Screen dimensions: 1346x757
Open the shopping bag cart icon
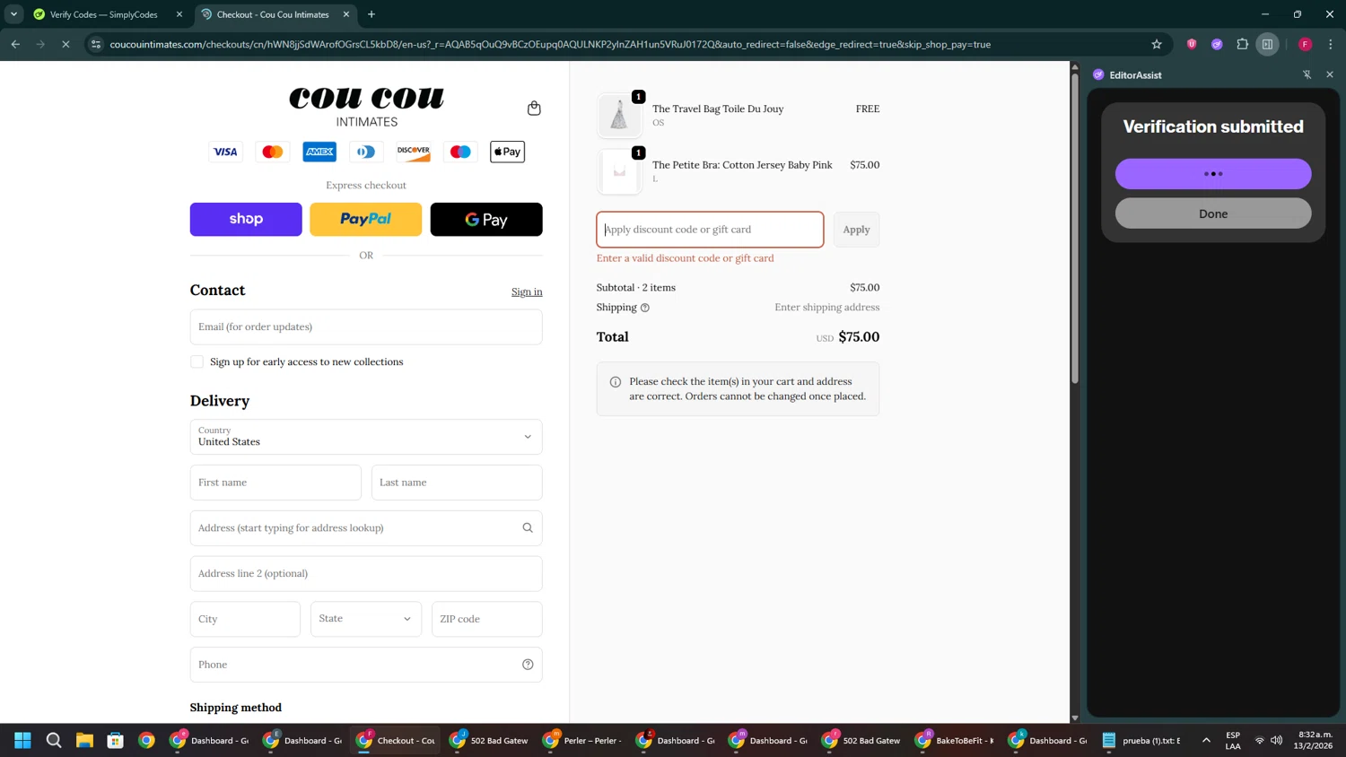point(534,109)
